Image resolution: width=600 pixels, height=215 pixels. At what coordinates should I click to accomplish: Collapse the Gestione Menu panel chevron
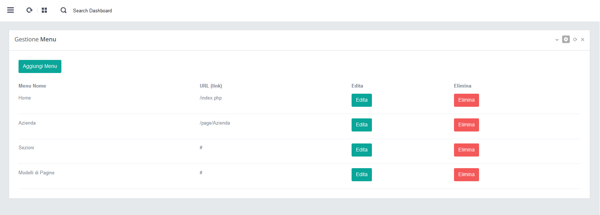557,40
